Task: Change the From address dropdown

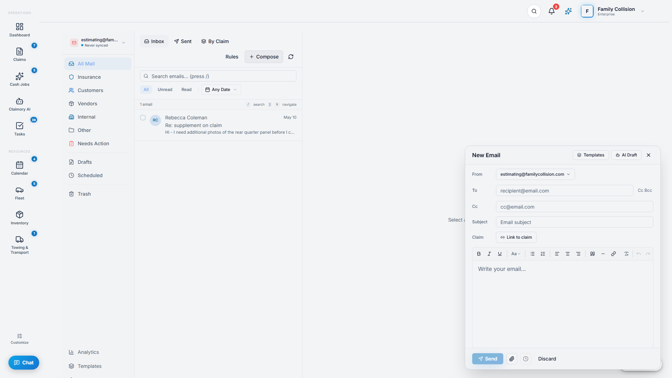Action: coord(535,174)
